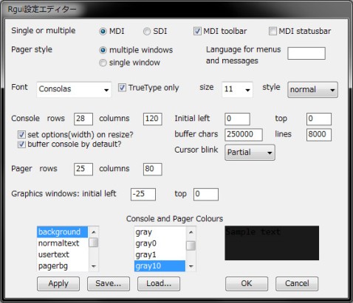353x303 pixels.
Task: Click up arrow of element list scrollbar
Action: 94,232
